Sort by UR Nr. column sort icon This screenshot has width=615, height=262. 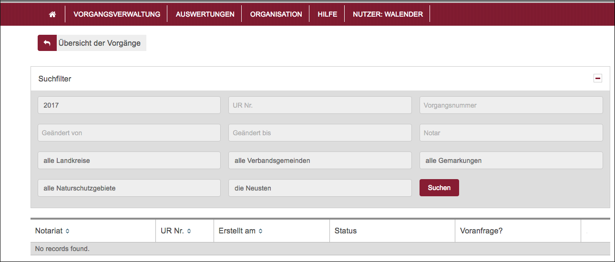pyautogui.click(x=189, y=231)
